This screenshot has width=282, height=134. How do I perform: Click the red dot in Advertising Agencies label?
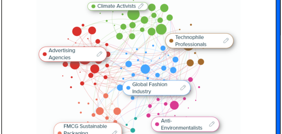click(45, 54)
